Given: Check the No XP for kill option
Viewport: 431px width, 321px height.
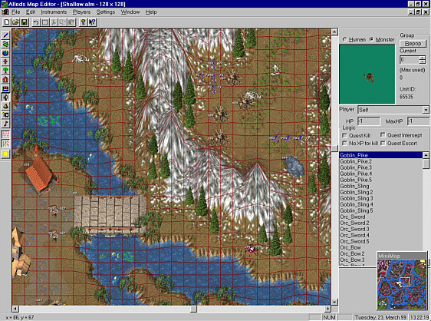Looking at the screenshot, I should coord(344,143).
